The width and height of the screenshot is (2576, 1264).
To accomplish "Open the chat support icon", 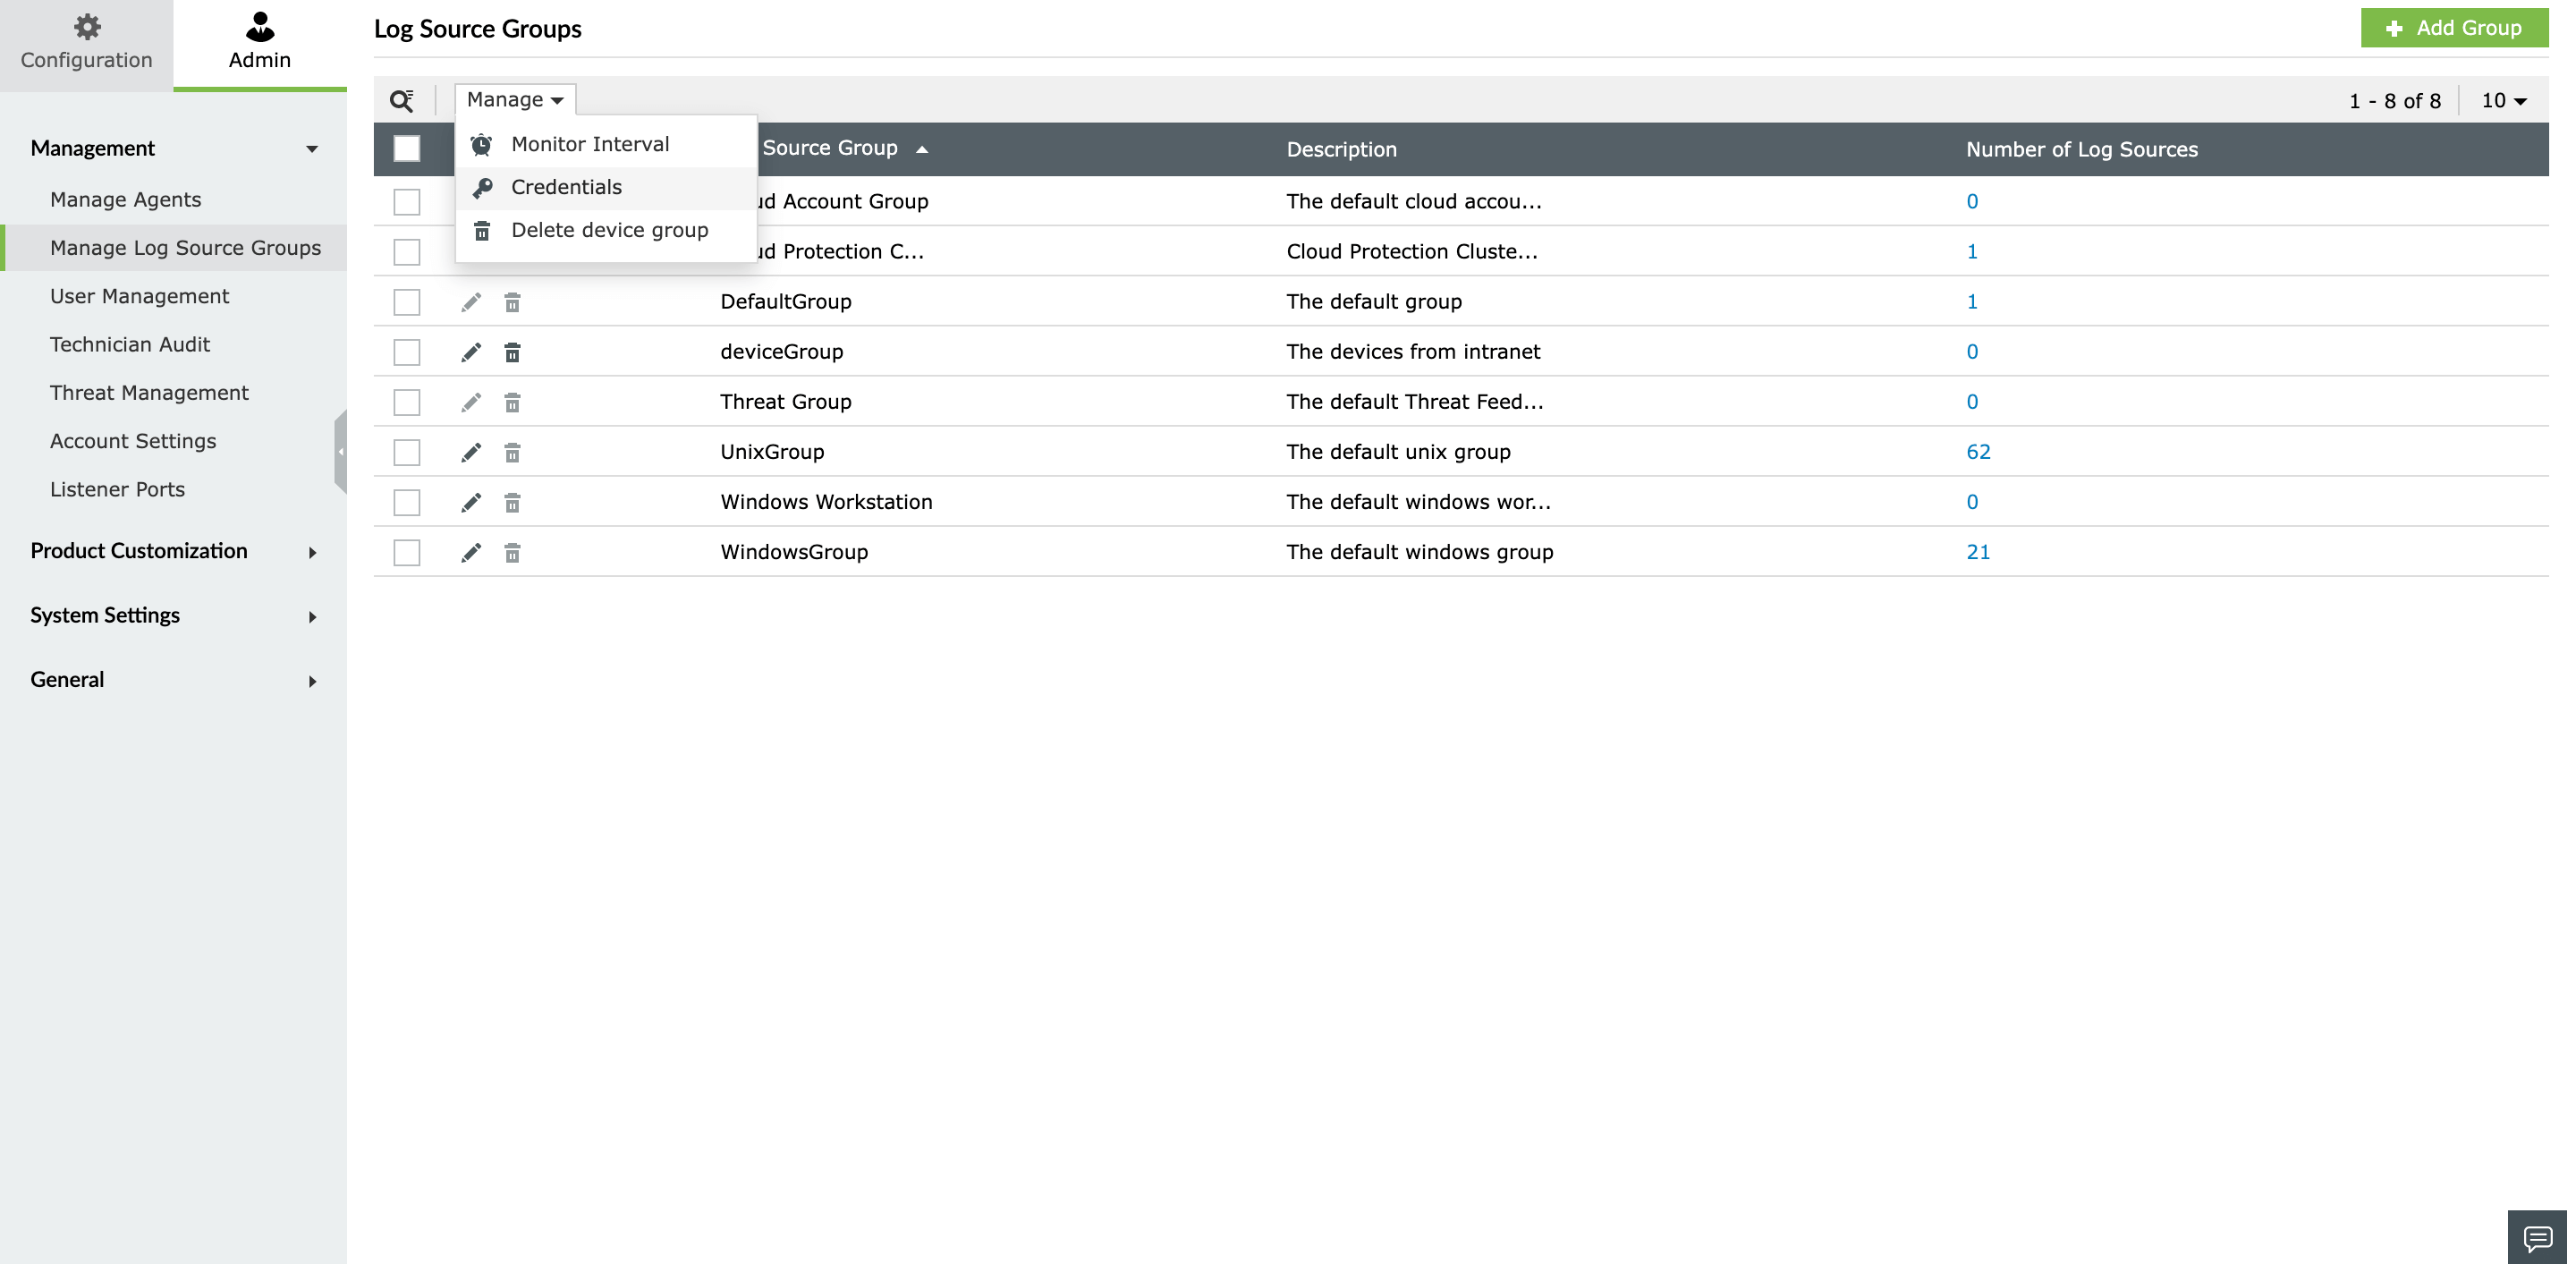I will point(2538,1238).
